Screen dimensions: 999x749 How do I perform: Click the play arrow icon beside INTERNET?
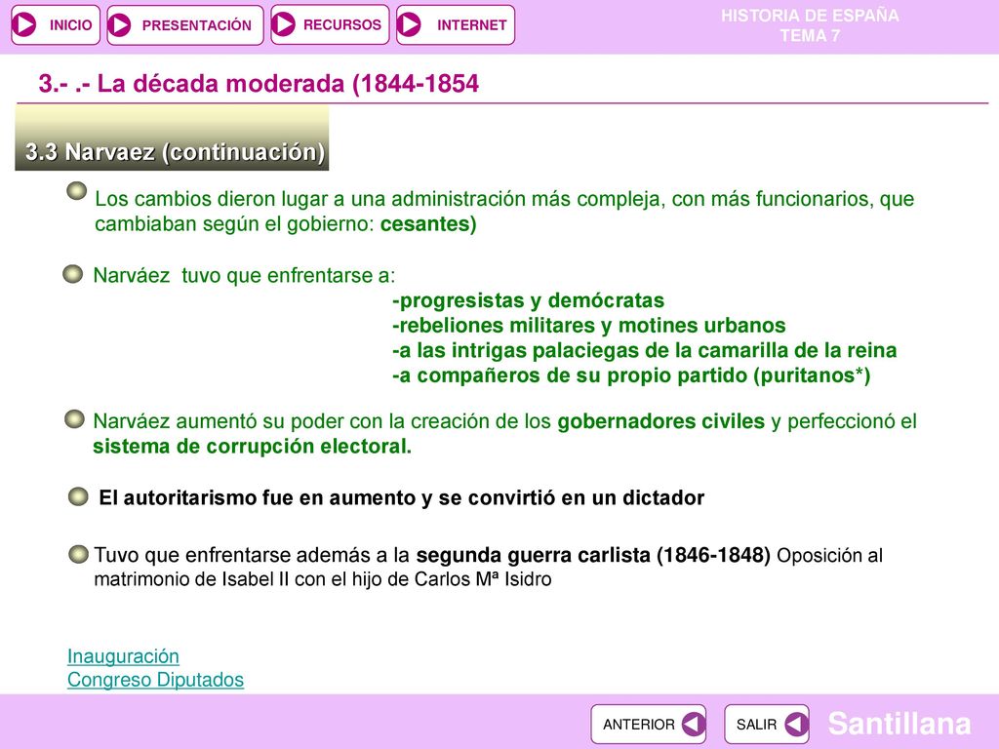pos(409,24)
